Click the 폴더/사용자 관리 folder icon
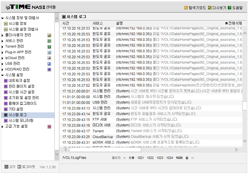 49,35
